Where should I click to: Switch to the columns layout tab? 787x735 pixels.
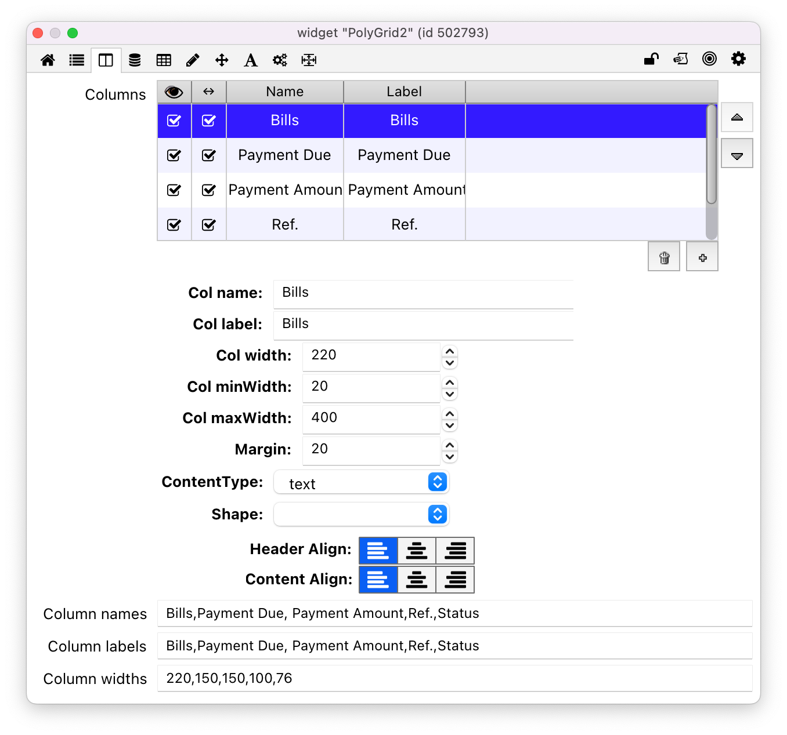pos(106,60)
